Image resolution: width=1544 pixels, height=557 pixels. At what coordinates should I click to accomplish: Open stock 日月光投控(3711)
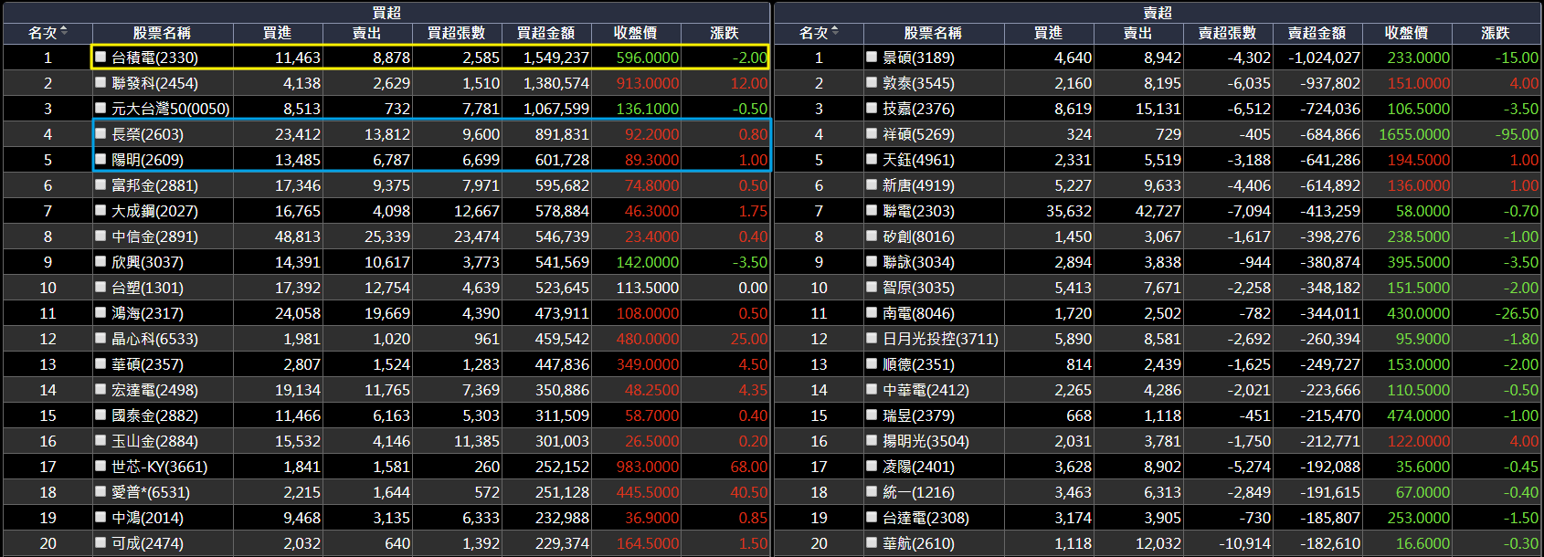click(x=940, y=339)
